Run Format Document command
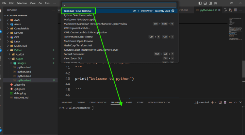The width and height of the screenshot is (245, 135). click(x=120, y=54)
